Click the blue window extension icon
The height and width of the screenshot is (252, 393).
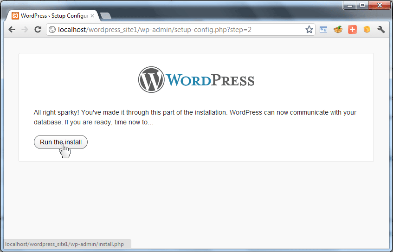click(x=323, y=30)
